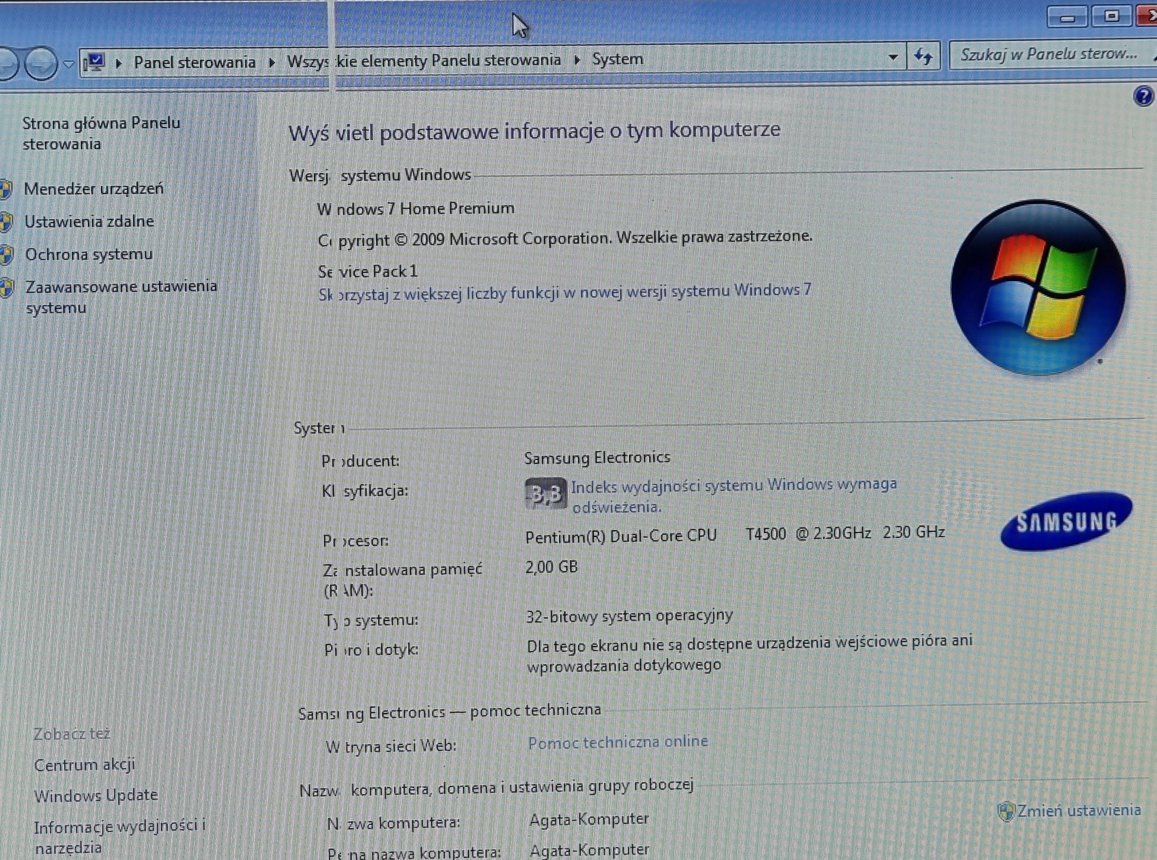Click the Pomoc techniczna online link
Viewport: 1157px width, 860px height.
coord(618,742)
